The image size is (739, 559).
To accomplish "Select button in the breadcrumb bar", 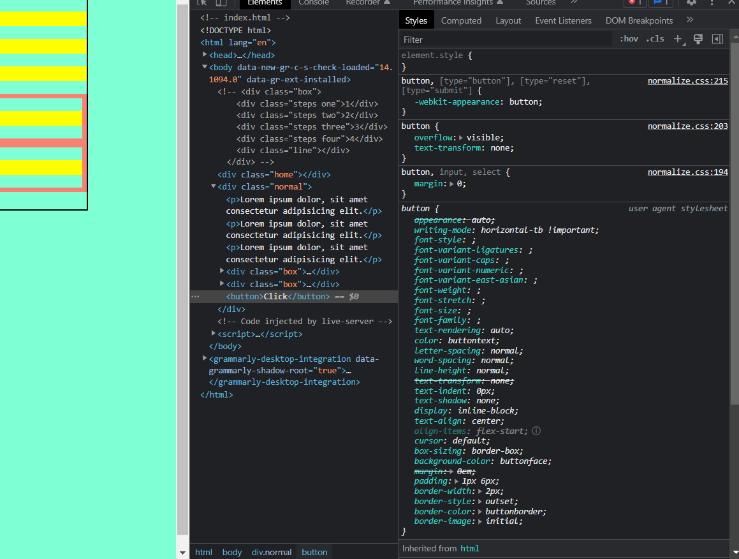I will click(314, 552).
